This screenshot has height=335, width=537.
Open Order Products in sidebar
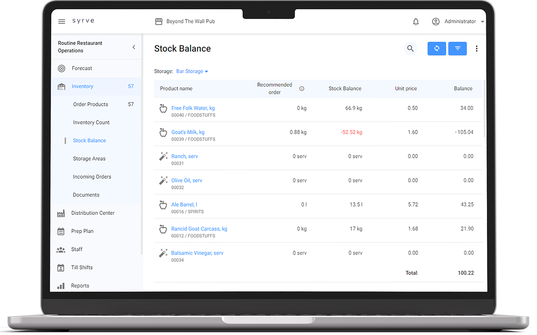[x=90, y=104]
